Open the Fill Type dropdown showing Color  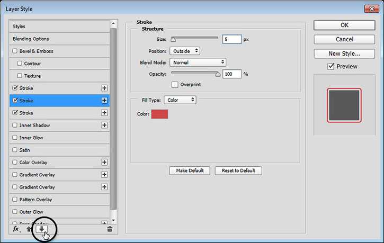coord(180,100)
